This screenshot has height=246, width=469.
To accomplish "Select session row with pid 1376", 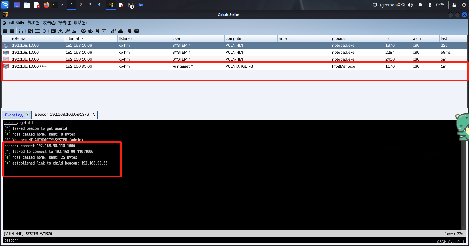I will pyautogui.click(x=234, y=45).
